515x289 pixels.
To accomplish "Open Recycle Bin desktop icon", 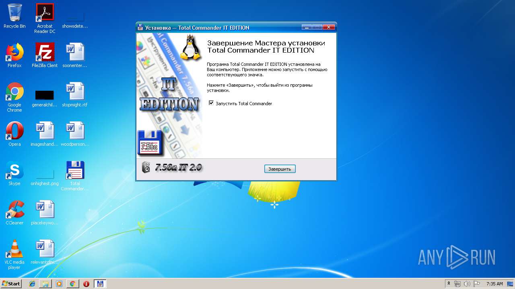I will click(14, 16).
